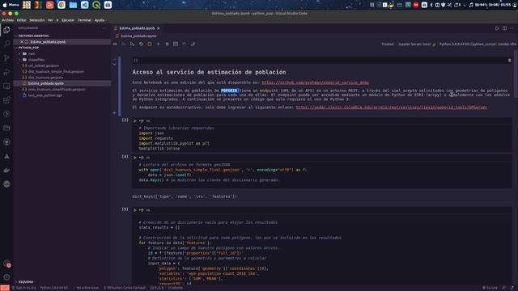Open the Accounts icon with red badge
The image size is (518, 291).
click(x=6, y=264)
